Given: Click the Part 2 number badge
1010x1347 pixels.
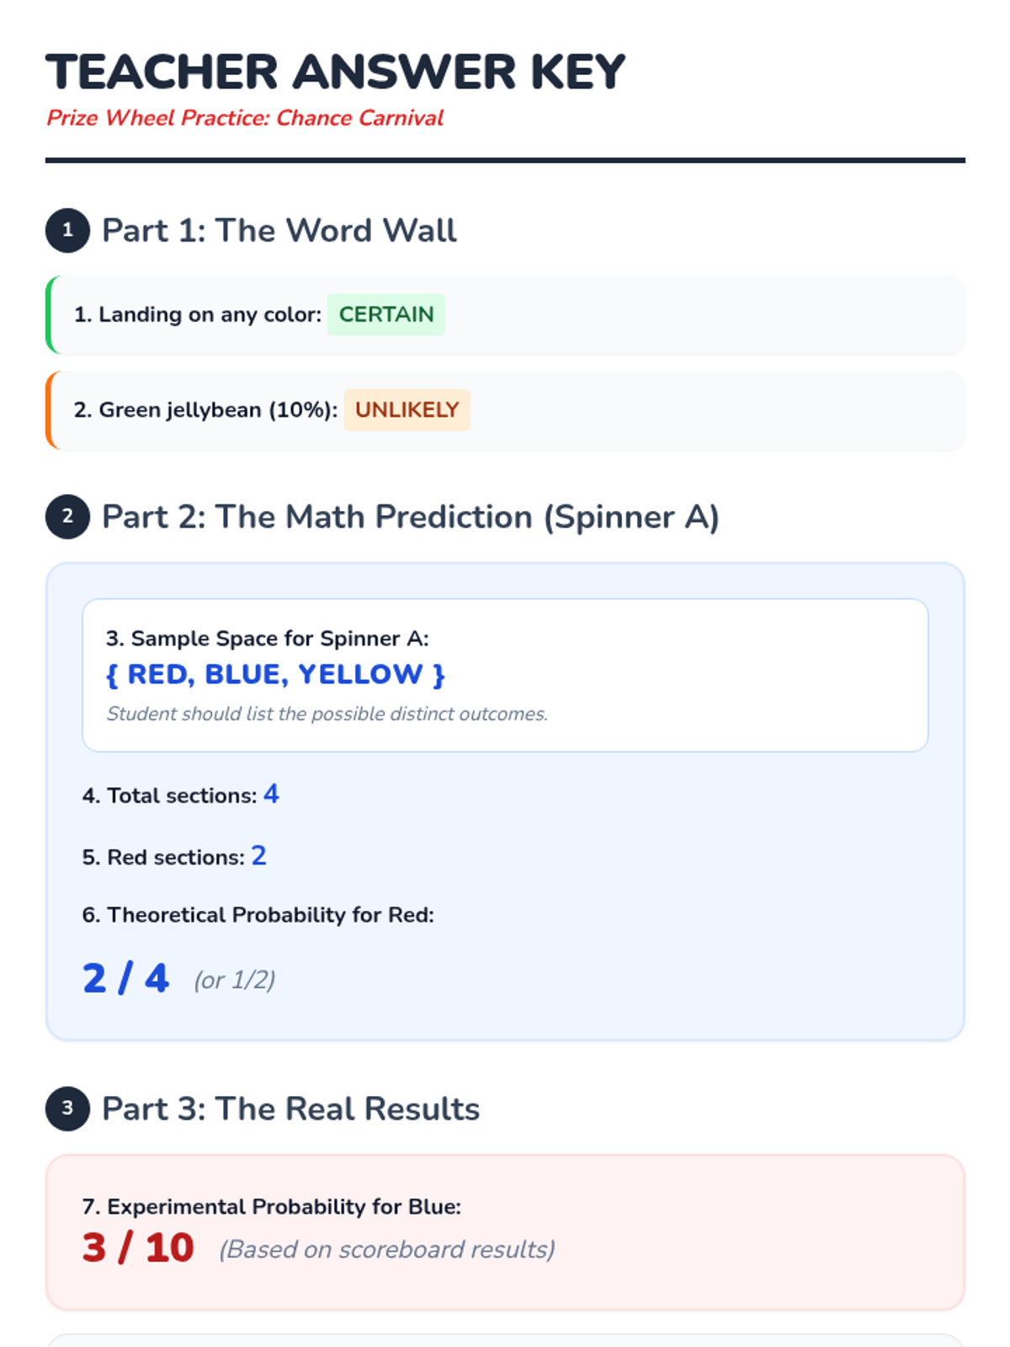Looking at the screenshot, I should click(x=67, y=517).
